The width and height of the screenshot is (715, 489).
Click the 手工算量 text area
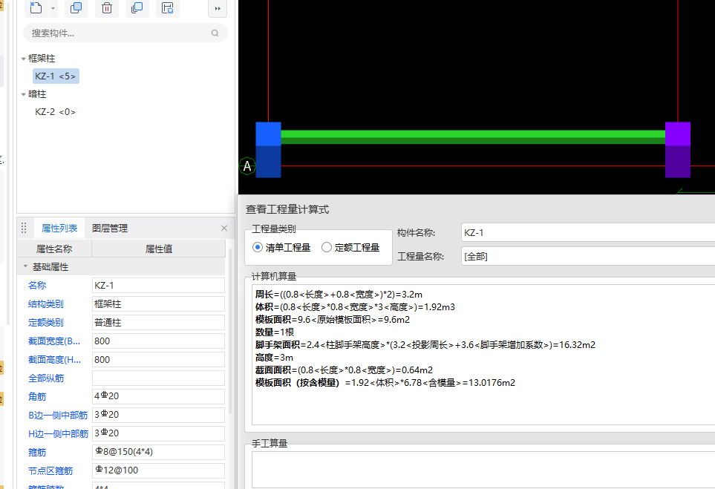point(483,470)
